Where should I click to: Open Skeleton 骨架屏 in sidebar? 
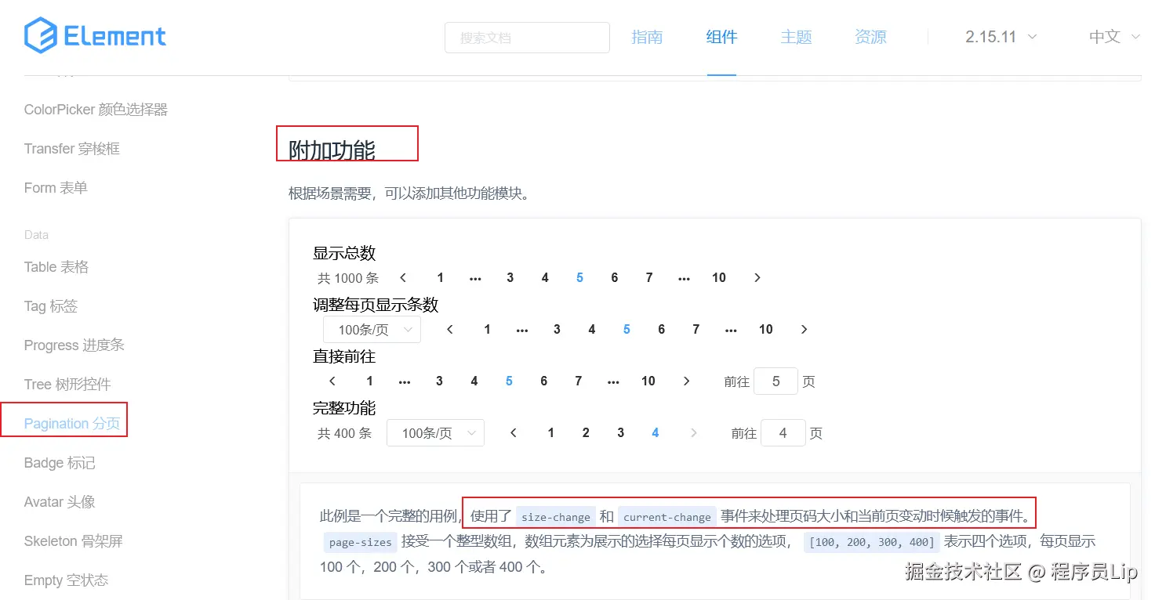tap(74, 541)
